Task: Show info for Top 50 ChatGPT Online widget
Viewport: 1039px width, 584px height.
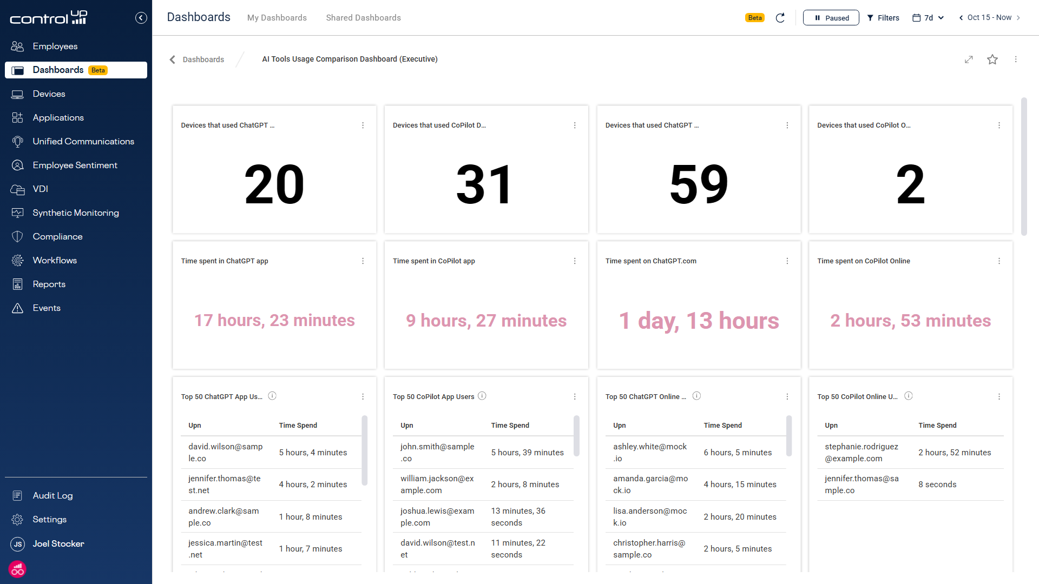Action: (x=696, y=396)
